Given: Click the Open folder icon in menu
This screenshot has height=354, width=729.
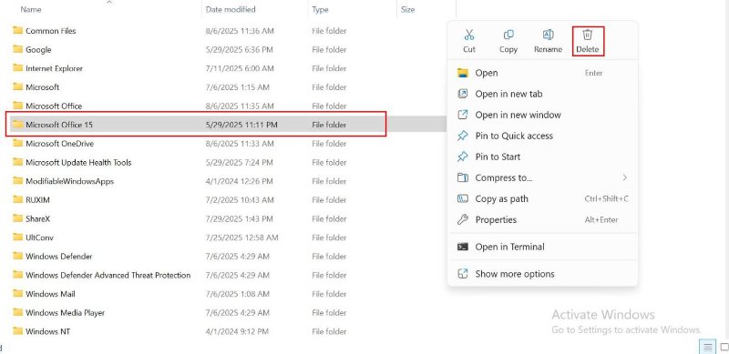Looking at the screenshot, I should point(462,73).
